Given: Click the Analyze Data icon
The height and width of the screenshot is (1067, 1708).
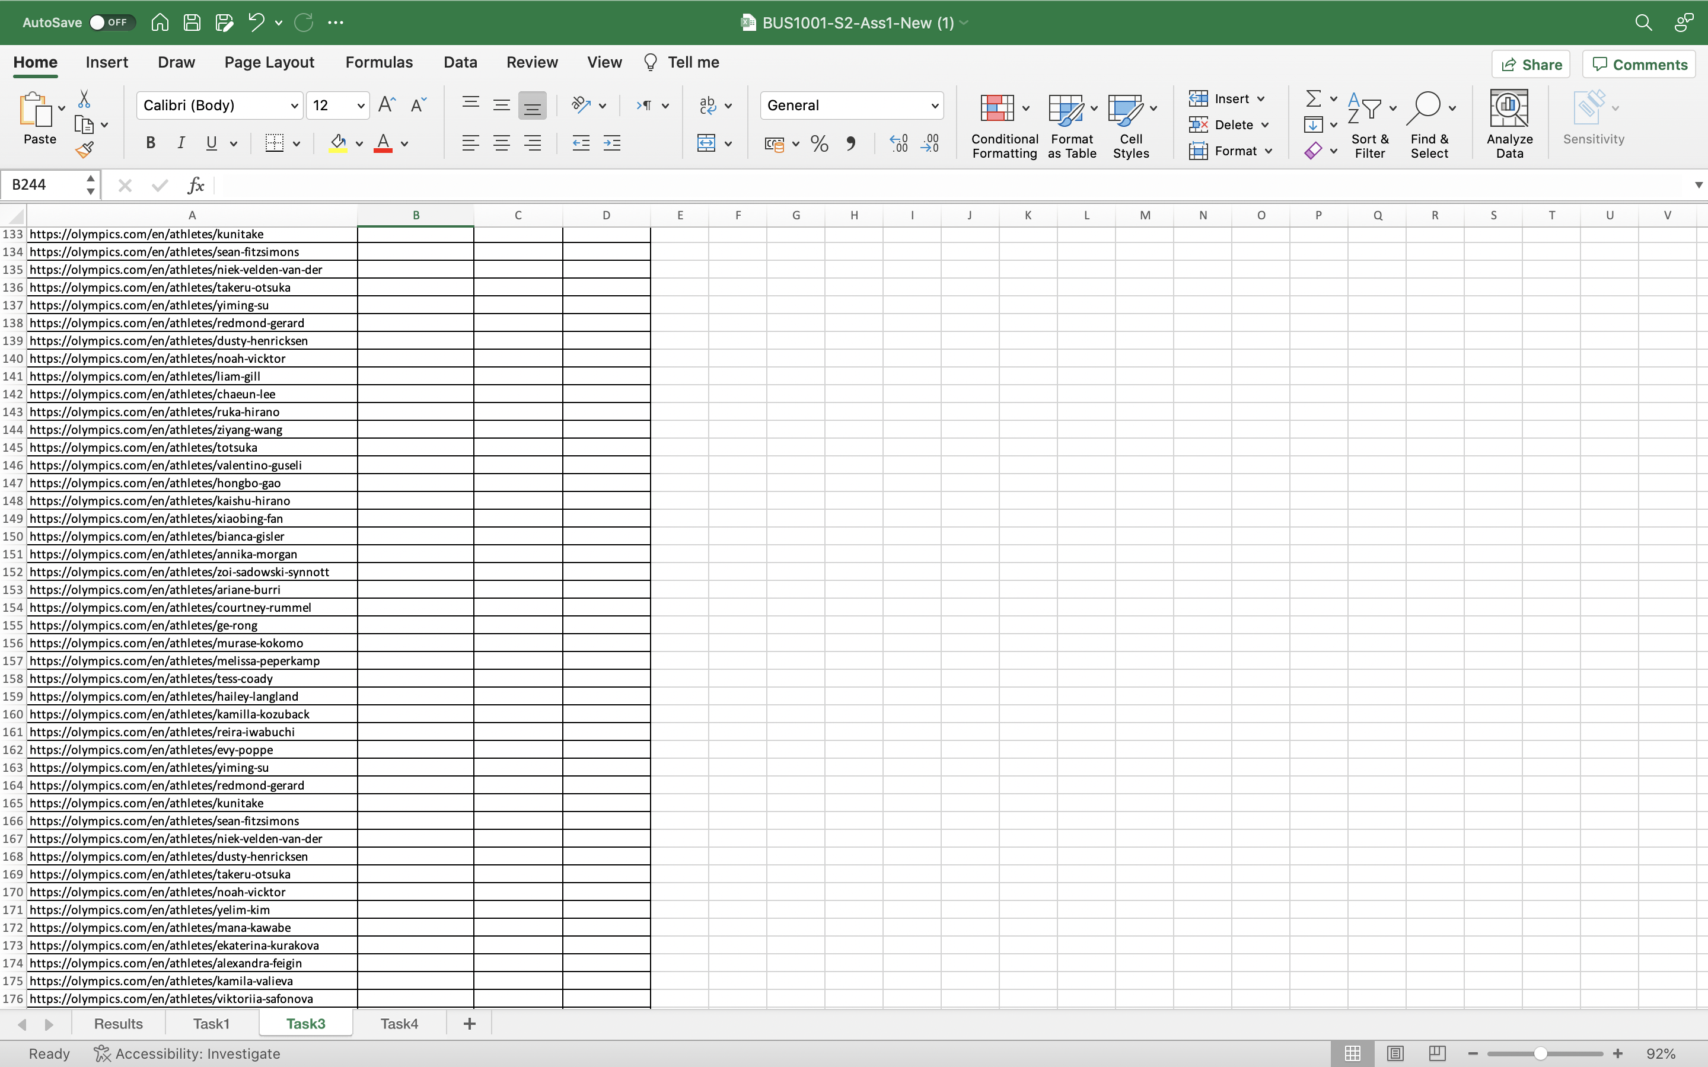Looking at the screenshot, I should [x=1509, y=108].
